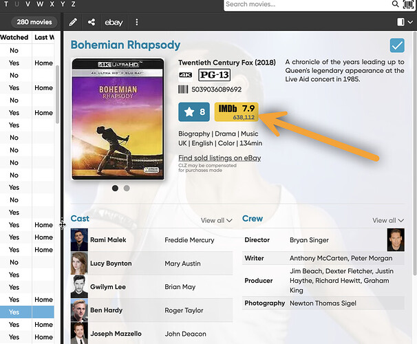417x344 pixels.
Task: Click the pencil edit icon
Action: coord(73,23)
